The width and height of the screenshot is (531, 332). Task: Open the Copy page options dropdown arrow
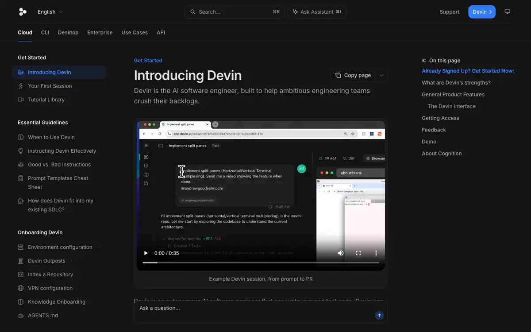click(x=381, y=75)
